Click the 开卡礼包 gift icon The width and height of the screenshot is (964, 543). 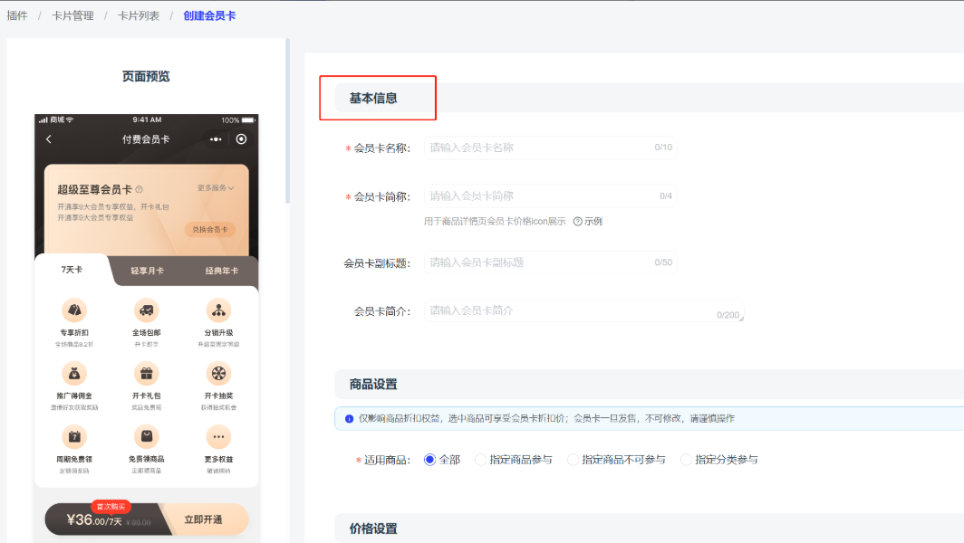(x=146, y=373)
